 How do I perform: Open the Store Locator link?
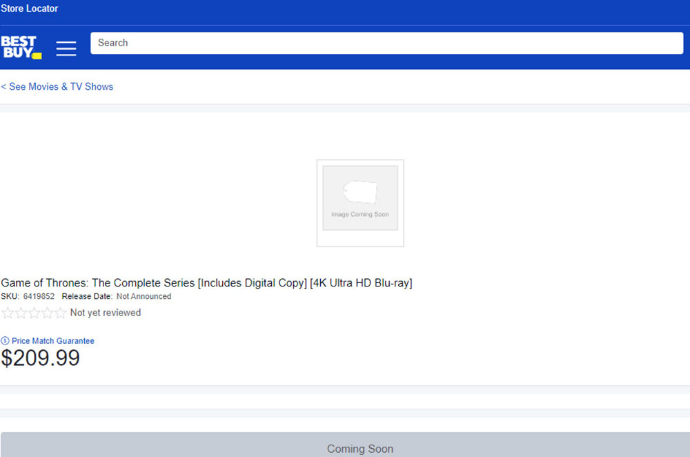pos(30,8)
